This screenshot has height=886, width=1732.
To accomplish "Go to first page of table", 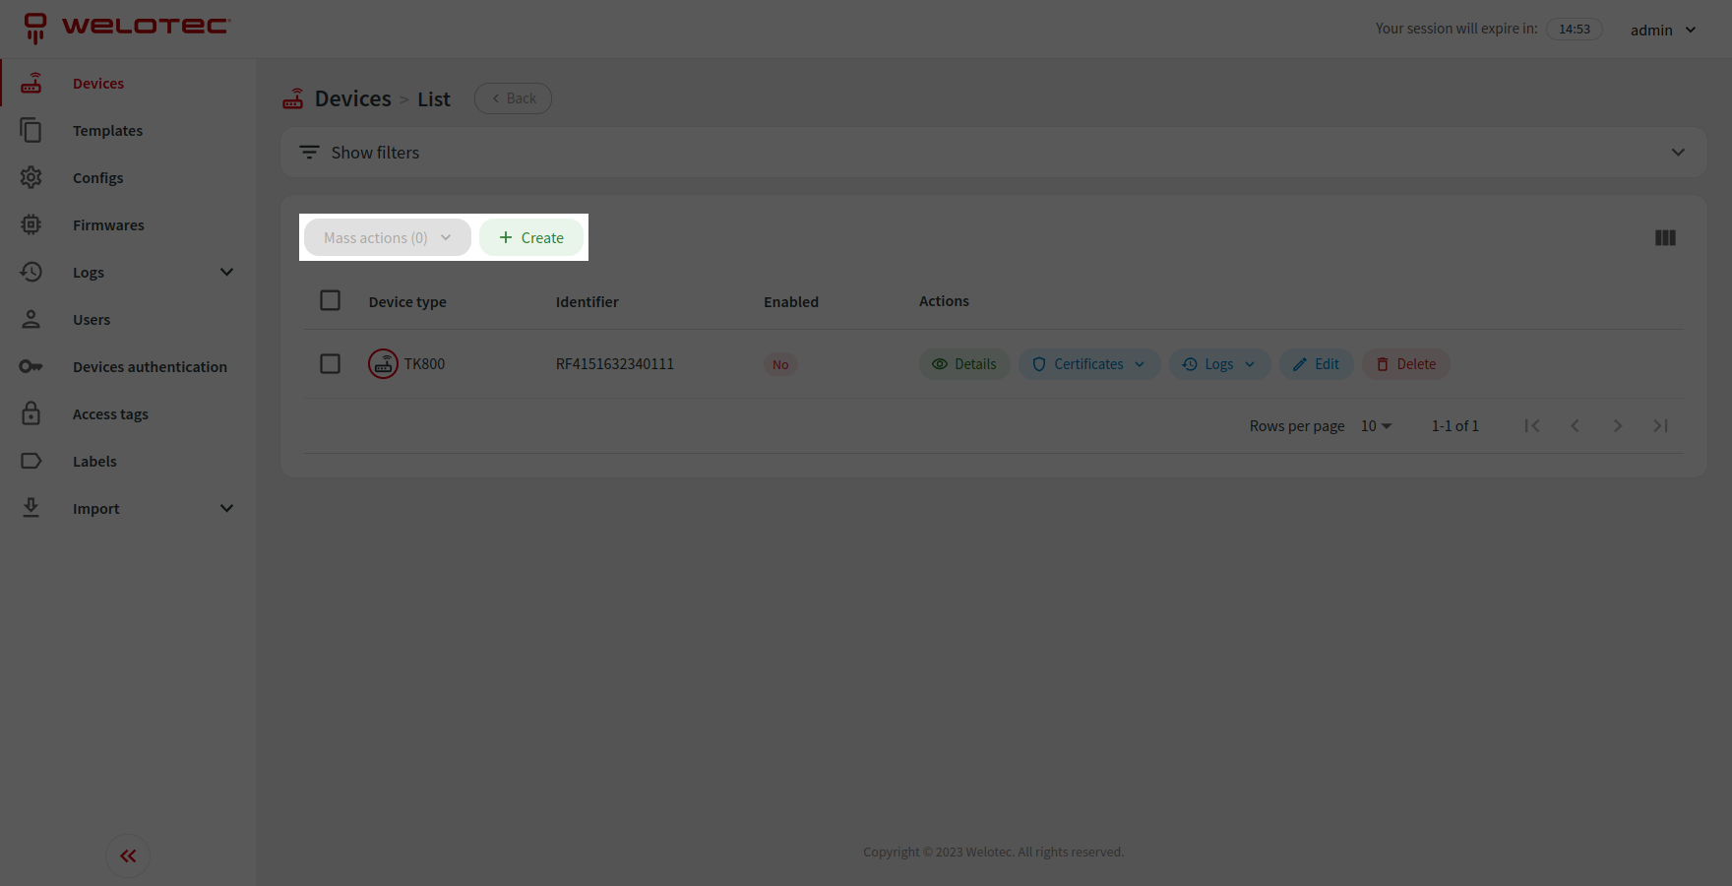I will coord(1532,425).
